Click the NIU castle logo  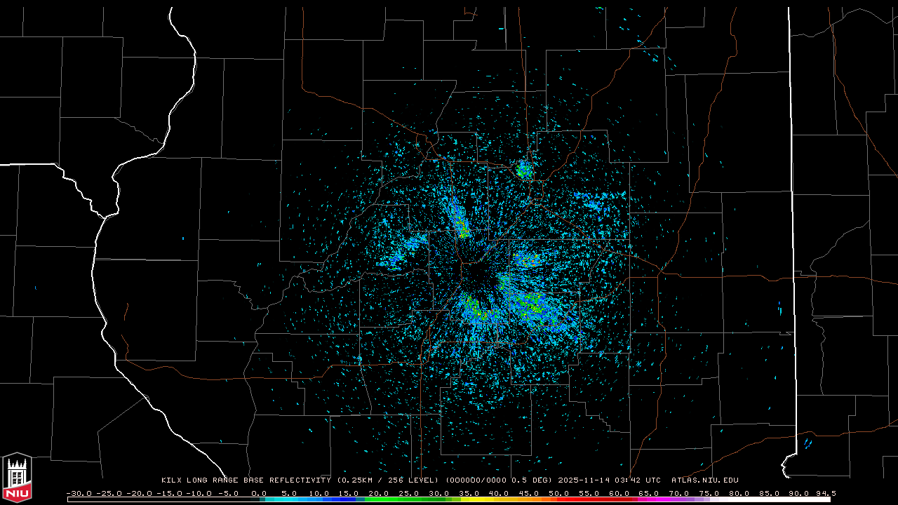tap(17, 477)
